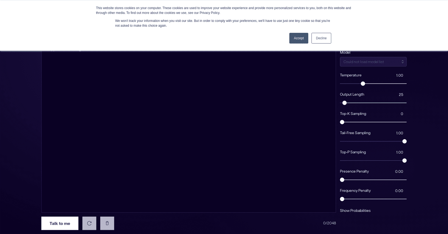The height and width of the screenshot is (234, 448).
Task: Select the Top-P Sampling slider handle
Action: pos(404,160)
